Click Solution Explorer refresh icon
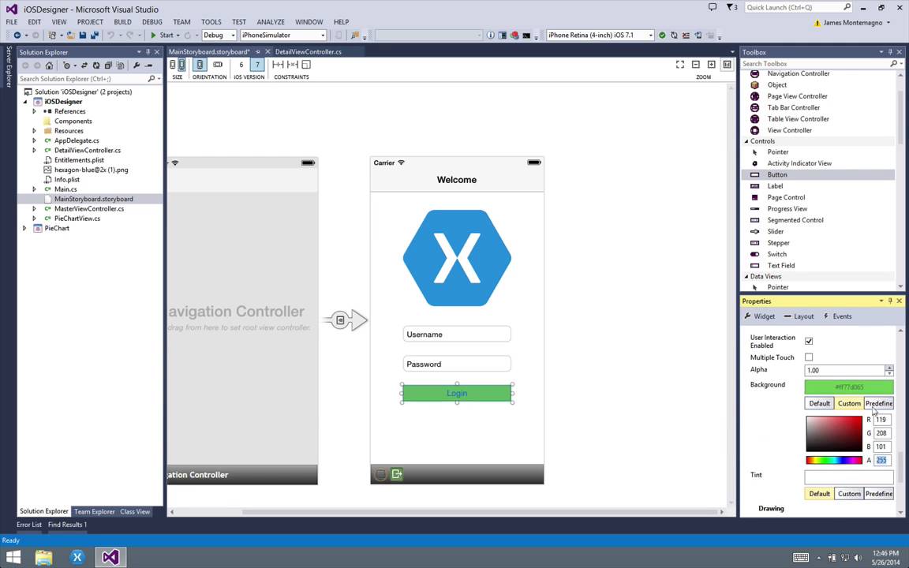This screenshot has width=909, height=568. [96, 65]
